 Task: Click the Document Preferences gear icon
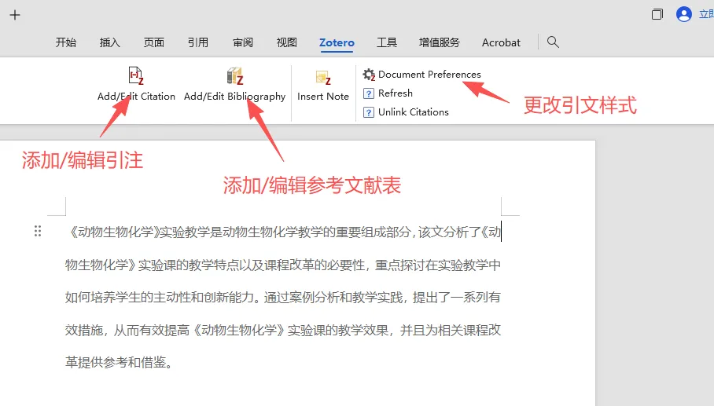click(x=369, y=75)
